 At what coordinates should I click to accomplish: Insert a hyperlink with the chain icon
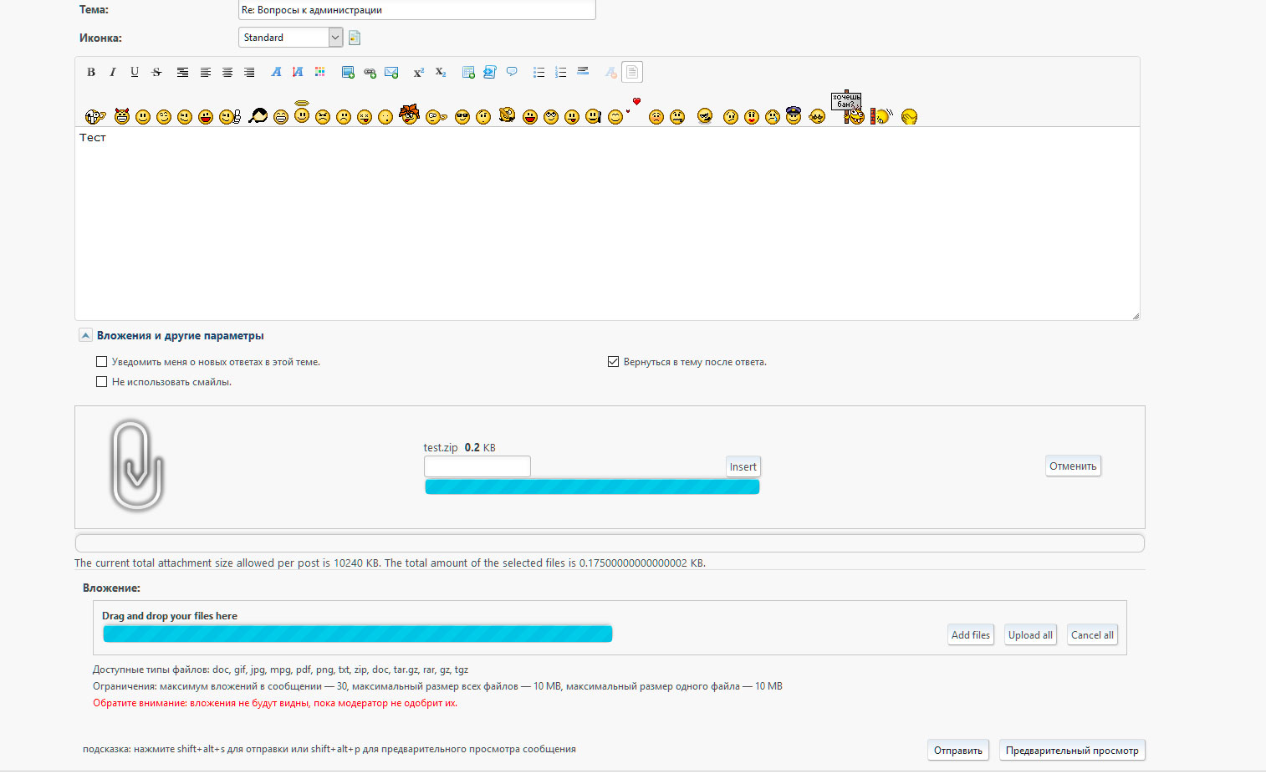click(370, 73)
